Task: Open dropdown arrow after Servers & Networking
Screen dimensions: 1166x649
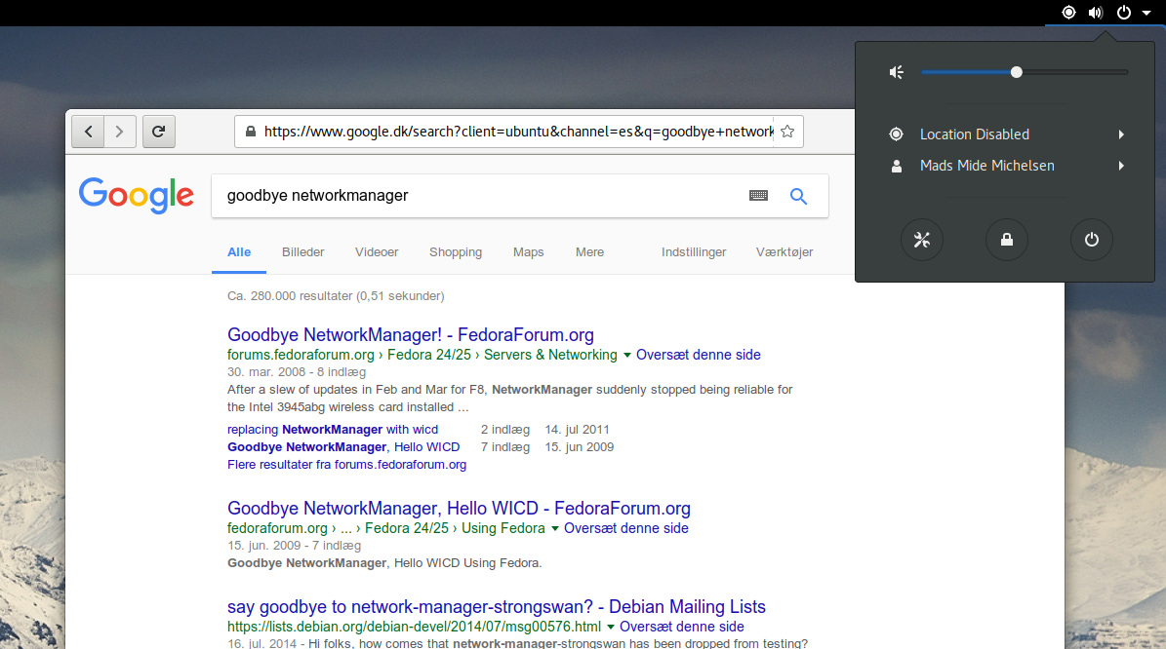Action: tap(626, 356)
